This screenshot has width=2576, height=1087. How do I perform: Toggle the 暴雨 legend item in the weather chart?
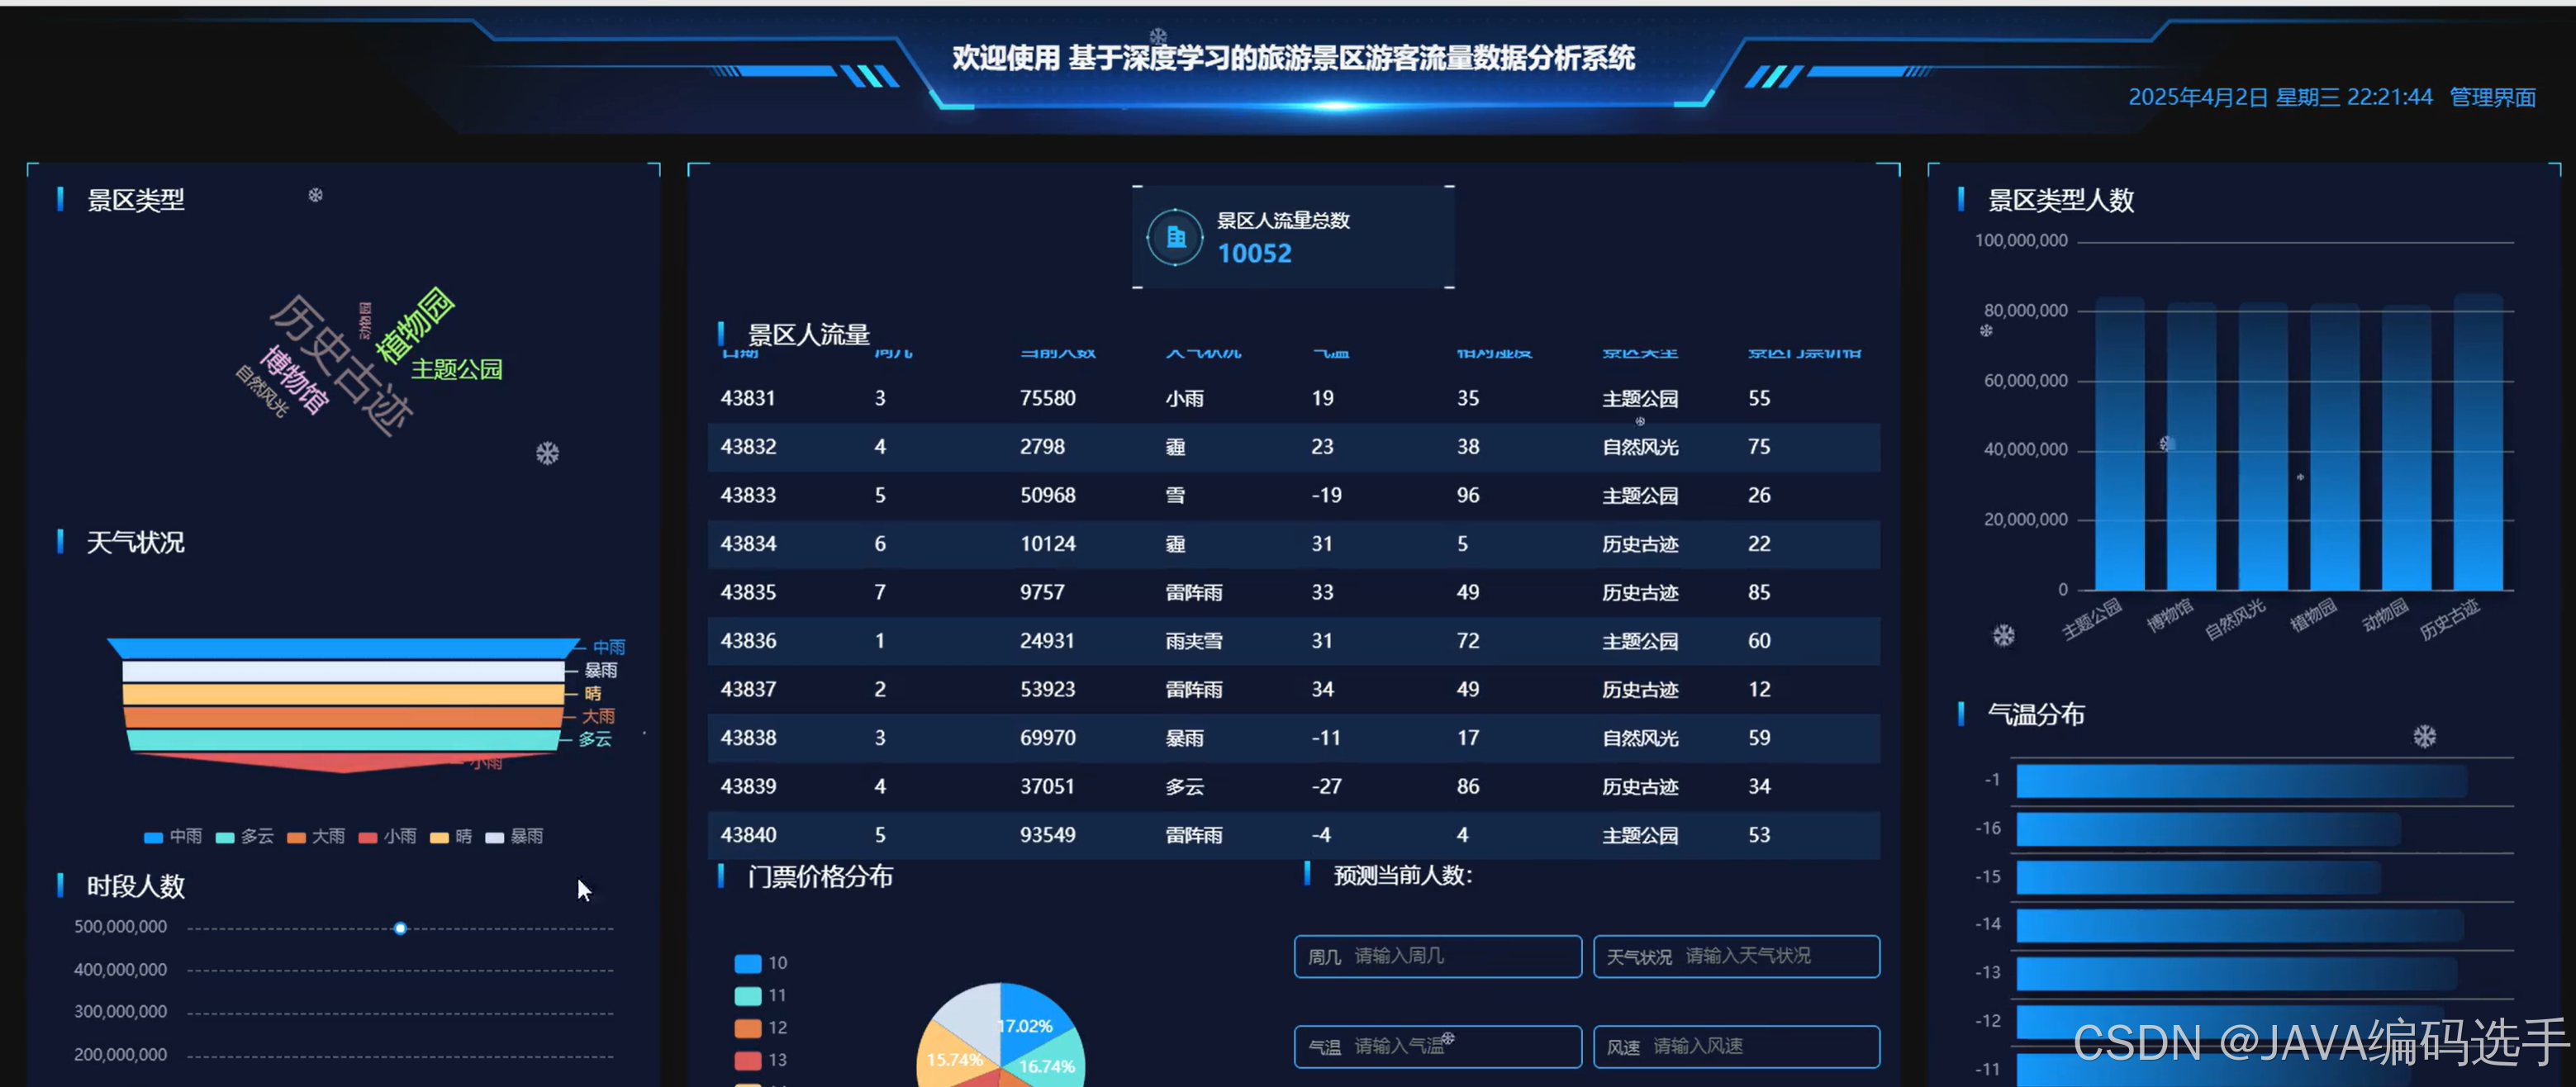coord(514,836)
